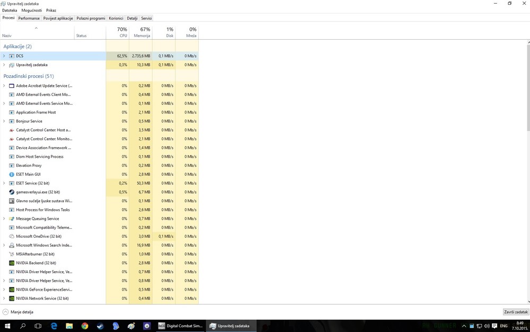Open the Mogućnosti menu
Viewport: 530px width, 332px height.
point(32,11)
